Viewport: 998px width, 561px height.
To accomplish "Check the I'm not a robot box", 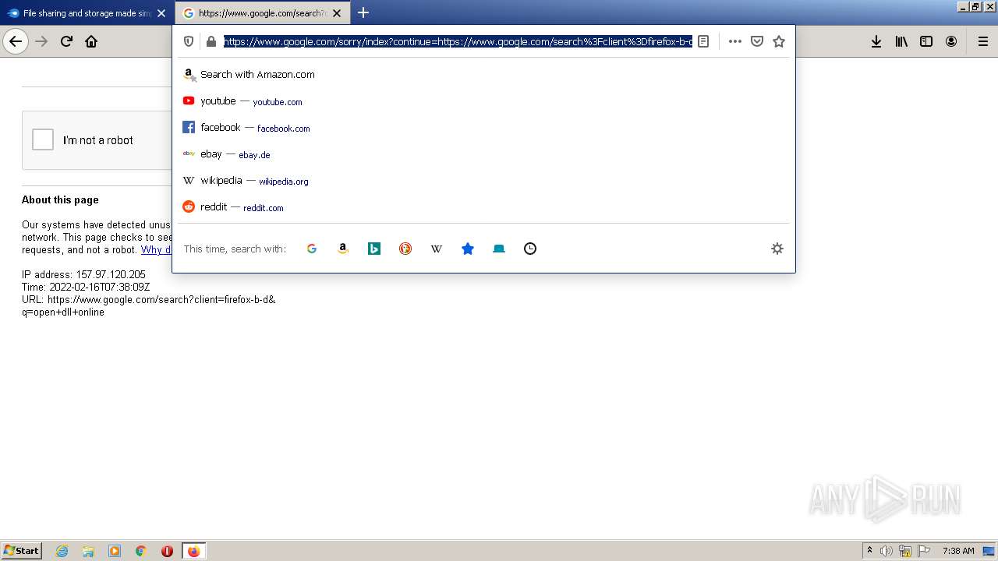I will click(x=43, y=140).
